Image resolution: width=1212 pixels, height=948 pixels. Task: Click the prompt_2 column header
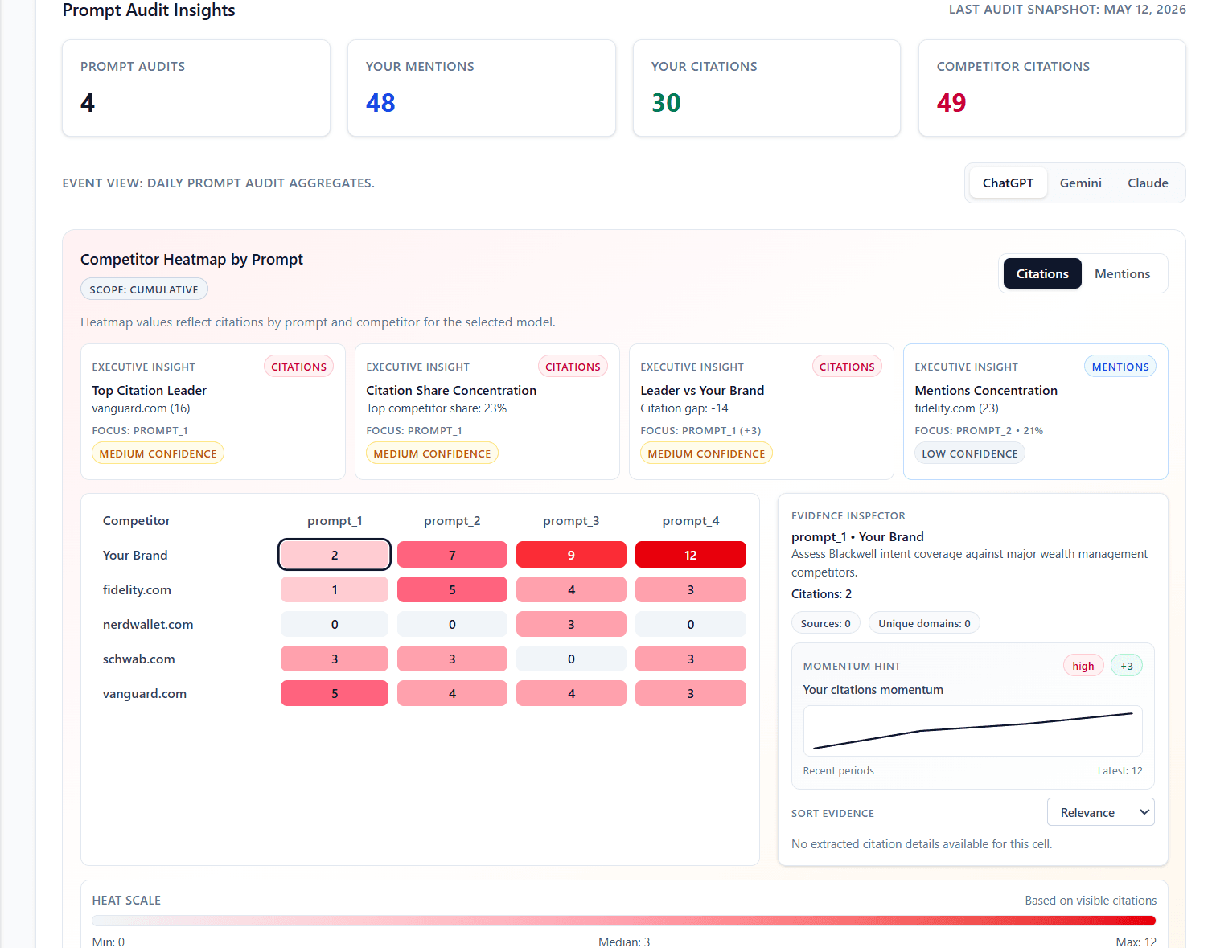coord(452,520)
